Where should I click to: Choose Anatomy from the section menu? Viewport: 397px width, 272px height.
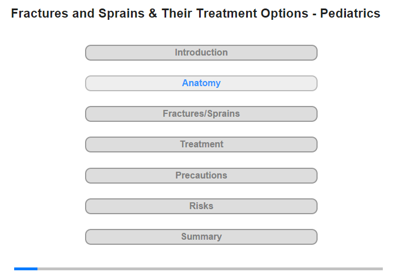pyautogui.click(x=201, y=83)
